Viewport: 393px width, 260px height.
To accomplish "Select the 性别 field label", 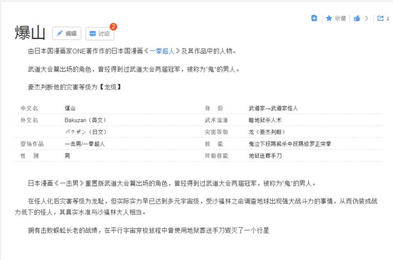I will tap(30, 156).
